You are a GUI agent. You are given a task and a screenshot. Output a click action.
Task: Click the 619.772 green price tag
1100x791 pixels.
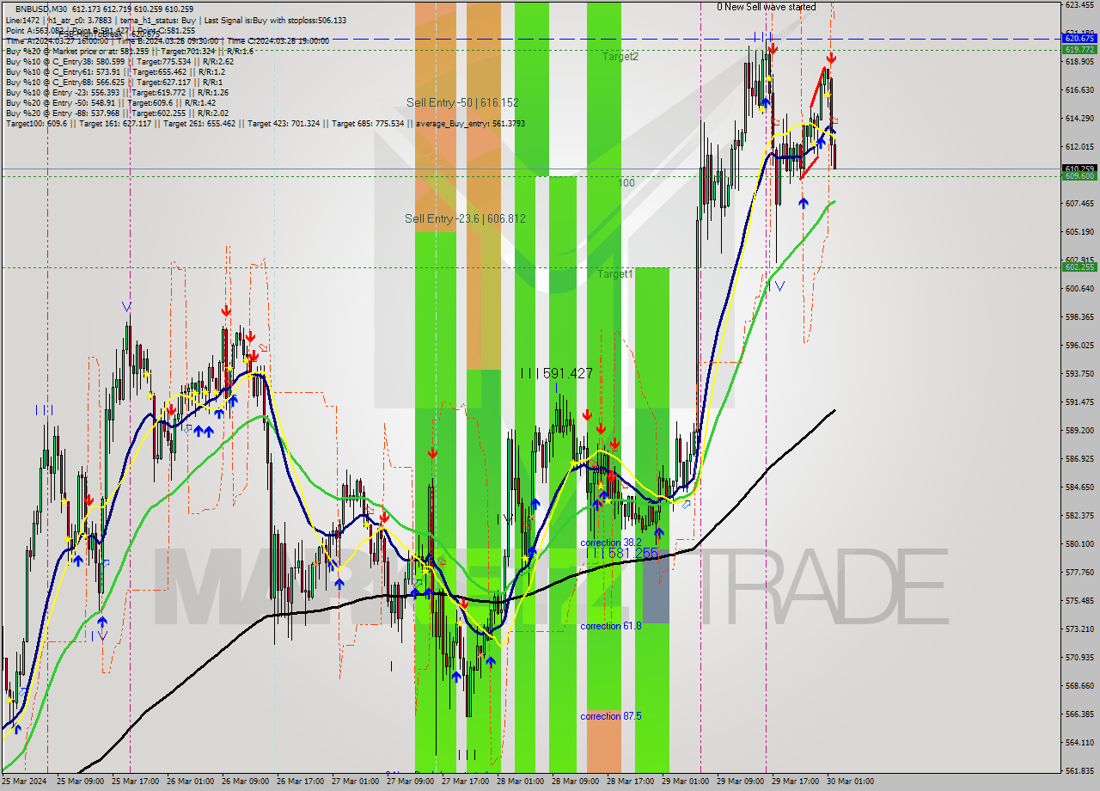[x=1079, y=49]
